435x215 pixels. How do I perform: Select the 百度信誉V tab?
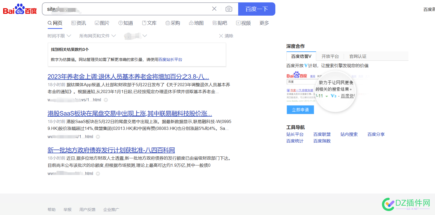point(301,56)
